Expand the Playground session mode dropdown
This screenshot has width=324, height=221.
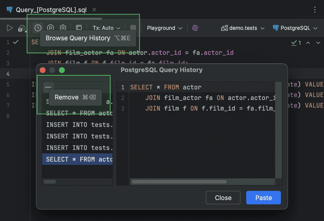(x=165, y=28)
